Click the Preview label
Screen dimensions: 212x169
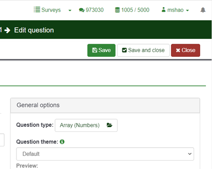(x=27, y=166)
